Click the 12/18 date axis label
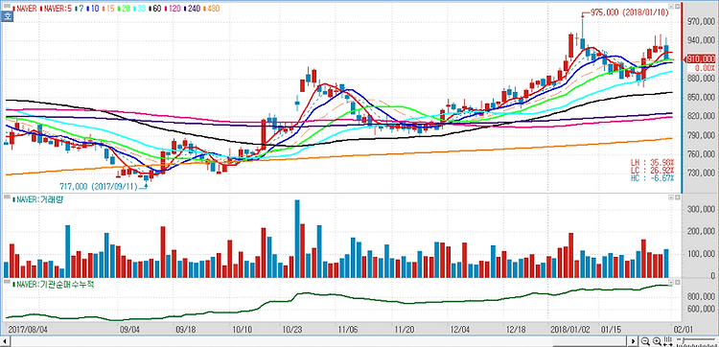 [x=517, y=330]
